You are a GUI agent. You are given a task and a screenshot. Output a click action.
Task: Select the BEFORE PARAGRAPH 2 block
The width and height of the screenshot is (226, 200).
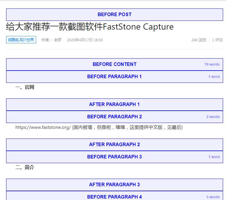coord(114,117)
